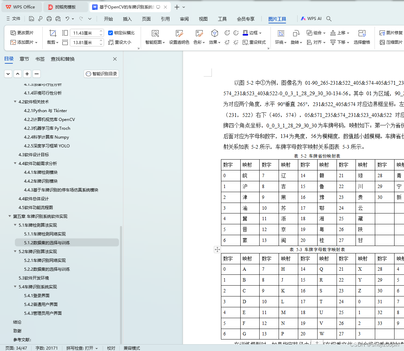Click the search magnifier icon
This screenshot has width=404, height=351.
coord(328,19)
